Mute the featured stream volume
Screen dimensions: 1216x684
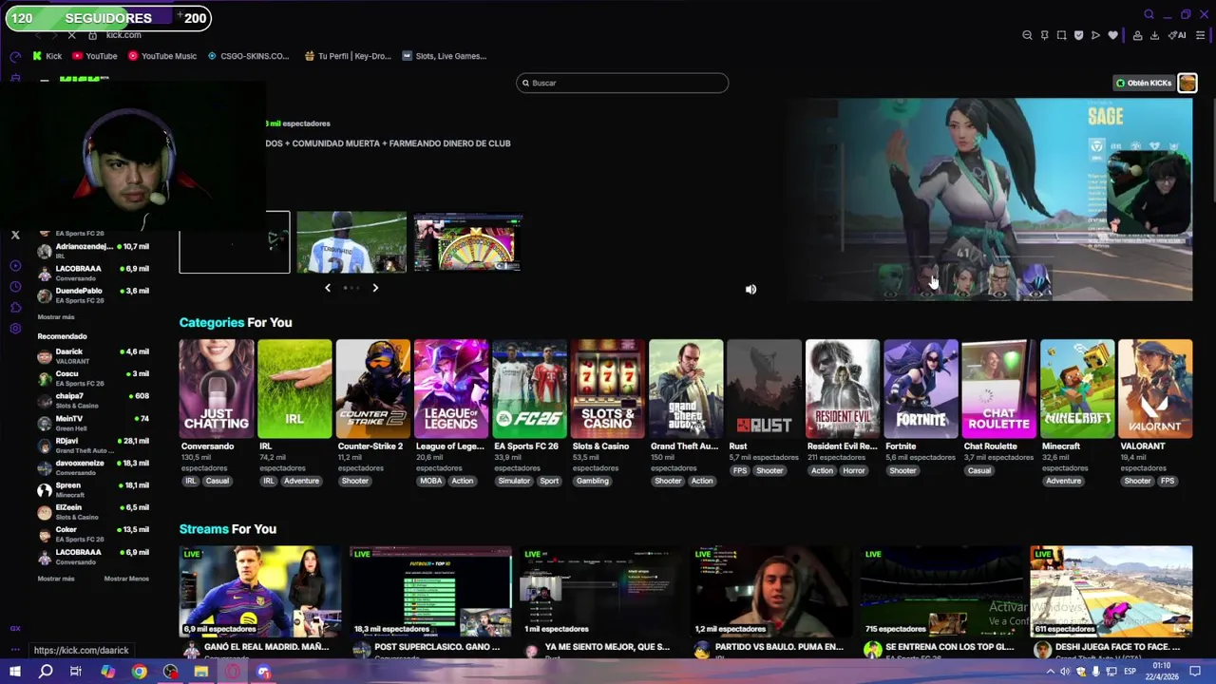(750, 289)
